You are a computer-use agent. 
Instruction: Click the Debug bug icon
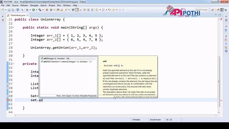tap(27, 10)
